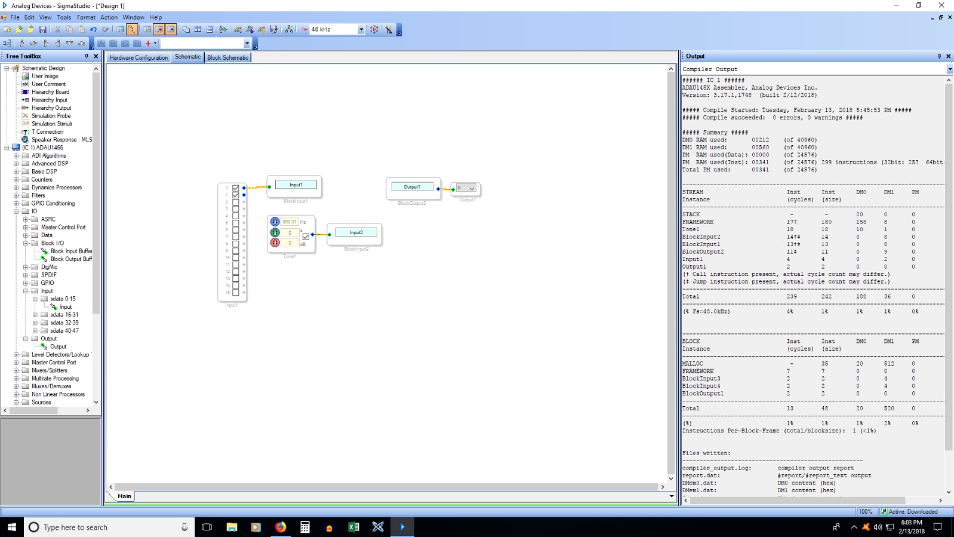This screenshot has width=954, height=537.
Task: Click the Redo arrow in the toolbar
Action: point(105,29)
